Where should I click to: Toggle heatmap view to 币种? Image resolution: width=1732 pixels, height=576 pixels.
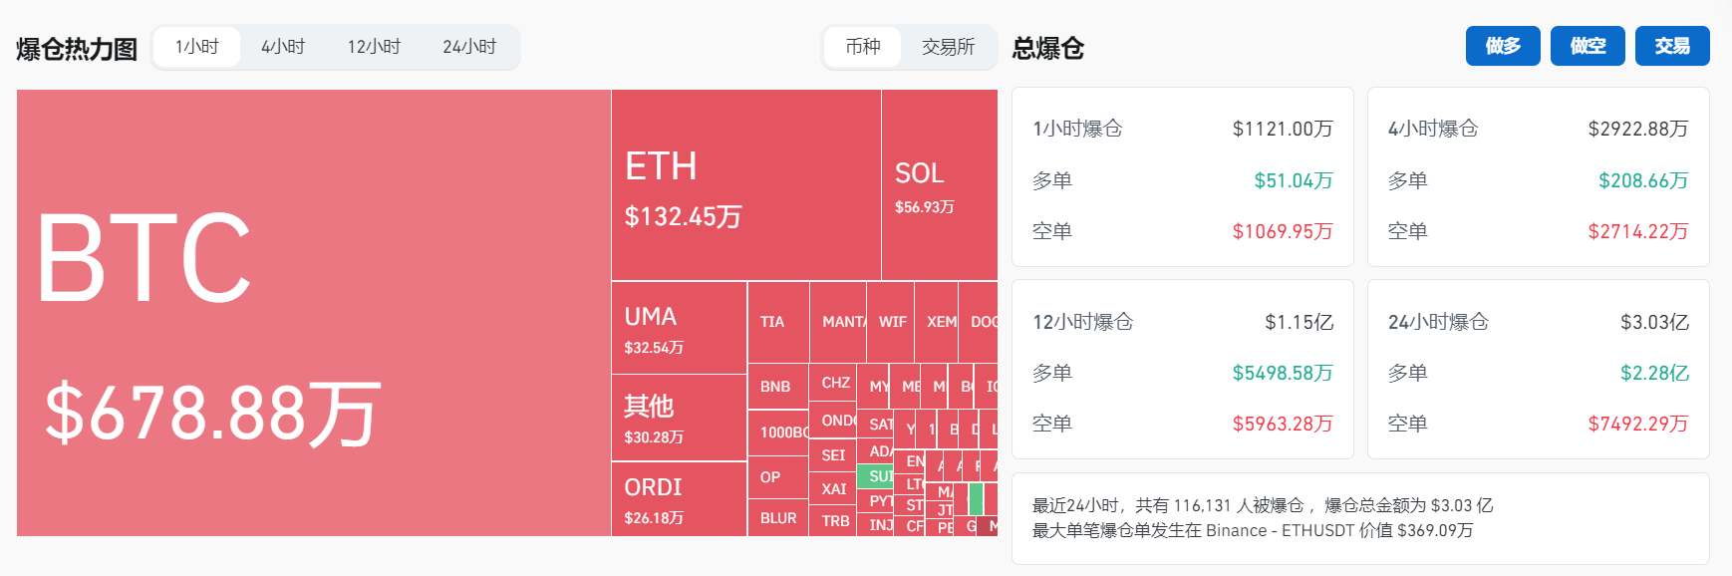pos(863,47)
